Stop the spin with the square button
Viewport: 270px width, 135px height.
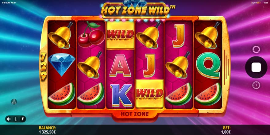[256, 67]
